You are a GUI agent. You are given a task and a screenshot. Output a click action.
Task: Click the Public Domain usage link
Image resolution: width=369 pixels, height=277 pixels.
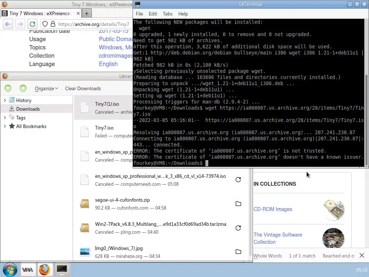[x=116, y=39]
